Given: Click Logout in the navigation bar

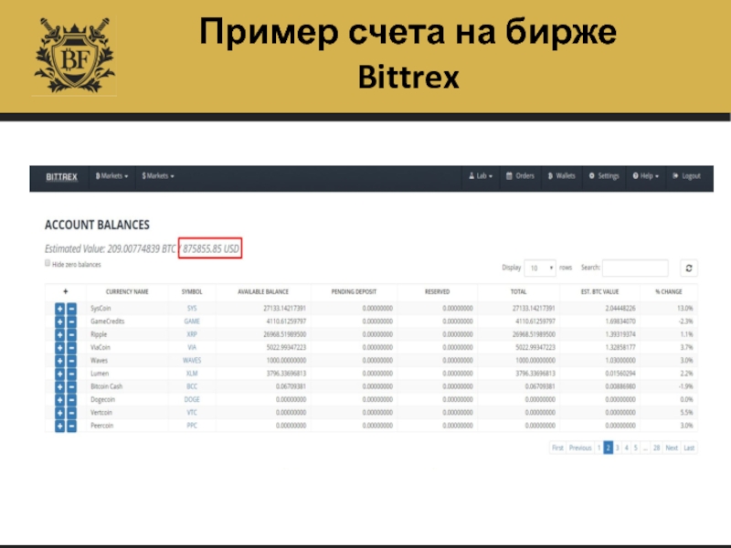Looking at the screenshot, I should [687, 176].
